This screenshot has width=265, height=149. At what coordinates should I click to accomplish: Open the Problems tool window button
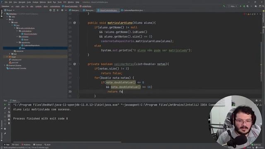26,145
